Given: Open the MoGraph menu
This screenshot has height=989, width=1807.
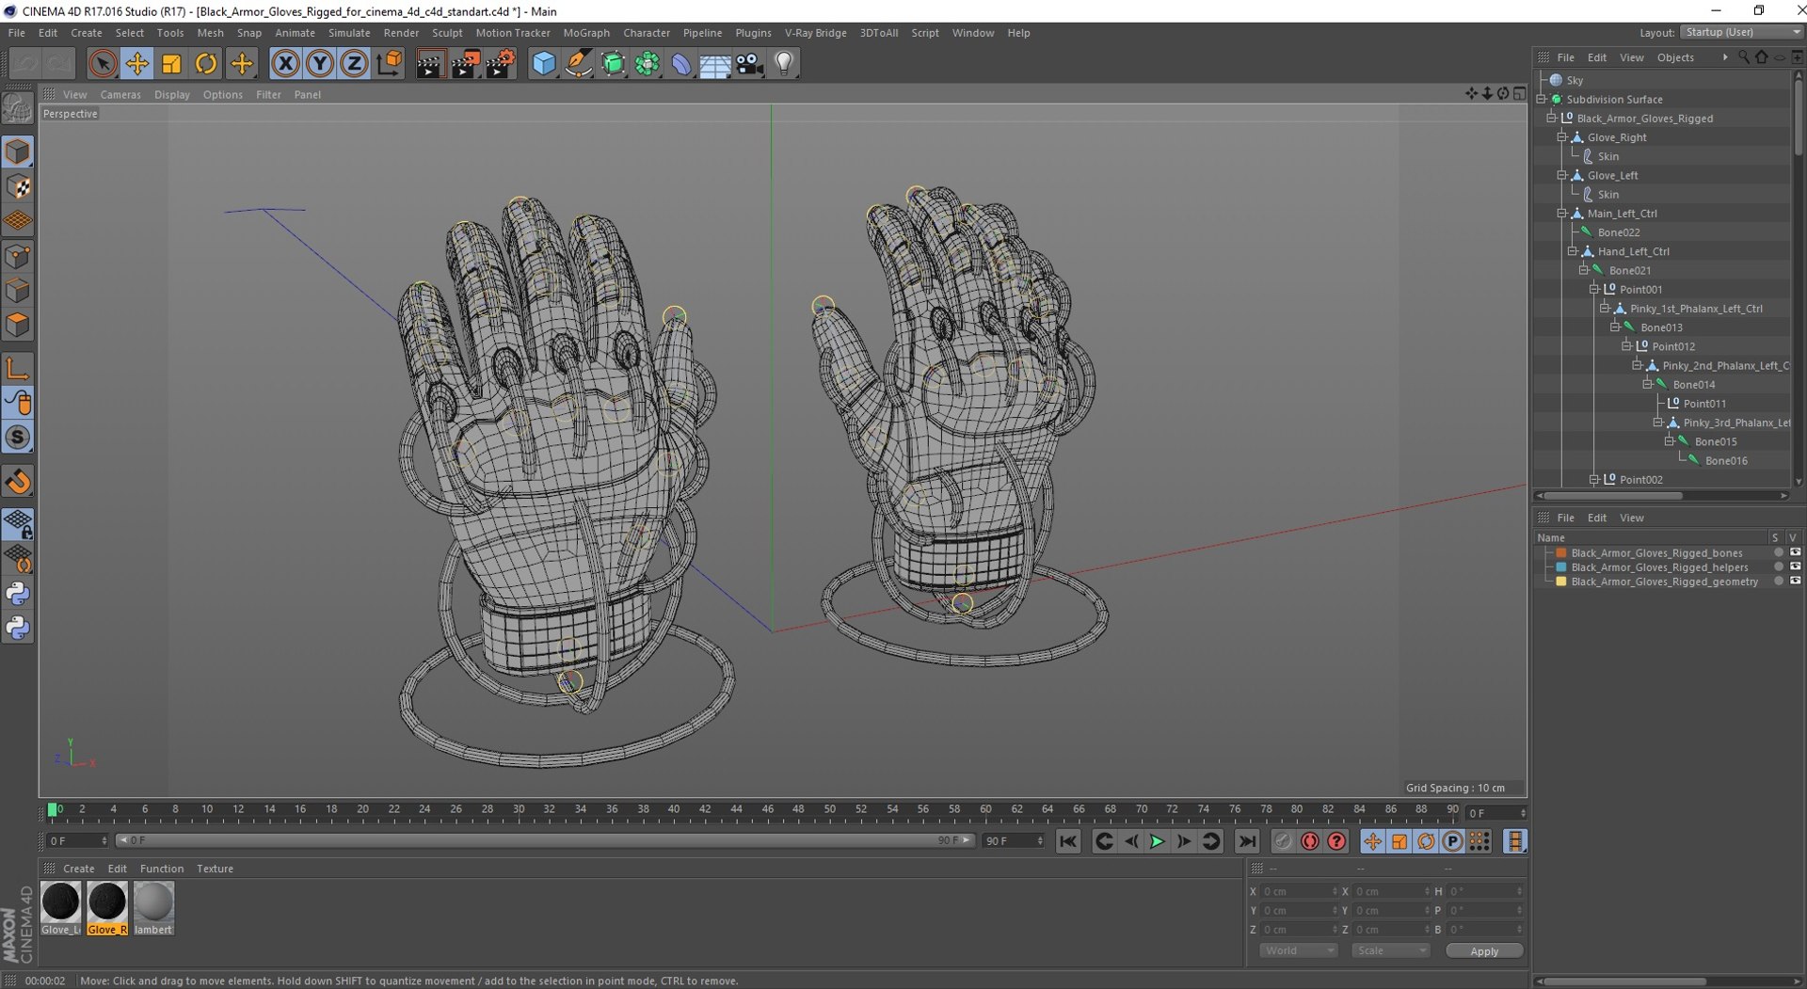Looking at the screenshot, I should coord(586,33).
